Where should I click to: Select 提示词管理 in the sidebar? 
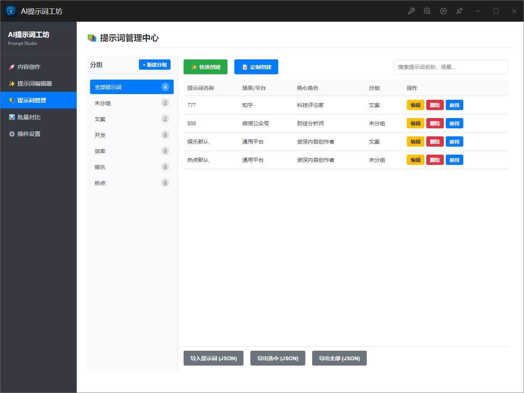coord(39,100)
